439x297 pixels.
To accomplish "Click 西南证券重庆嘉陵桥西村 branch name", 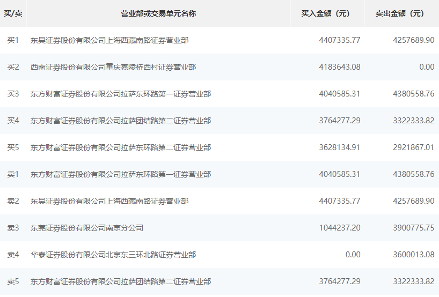I will tap(113, 67).
